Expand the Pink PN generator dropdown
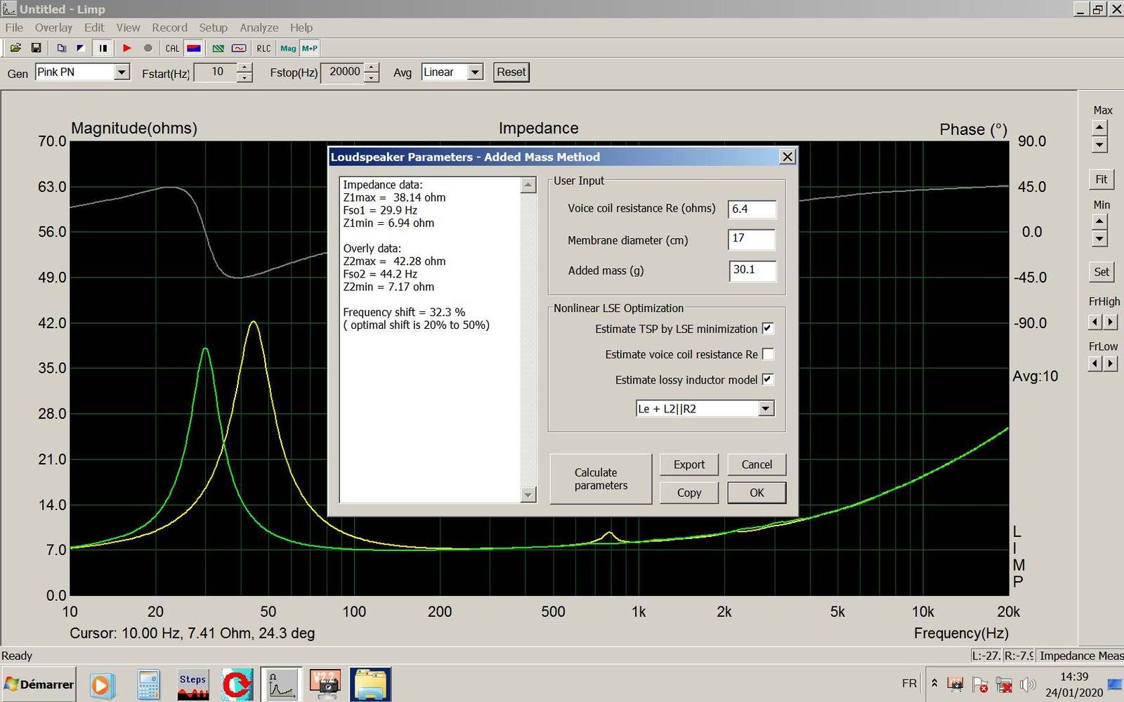This screenshot has width=1124, height=702. 122,72
